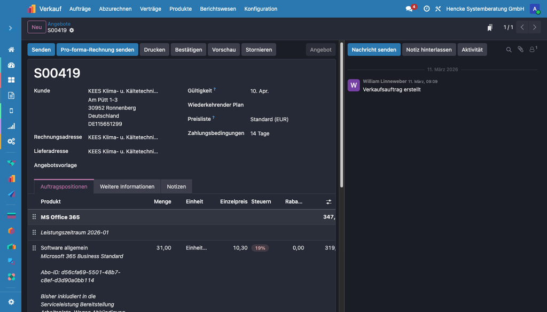Open the user avatar menu
The width and height of the screenshot is (547, 312).
(x=535, y=9)
